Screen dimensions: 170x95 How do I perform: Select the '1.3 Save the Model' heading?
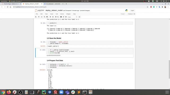tap(54, 38)
